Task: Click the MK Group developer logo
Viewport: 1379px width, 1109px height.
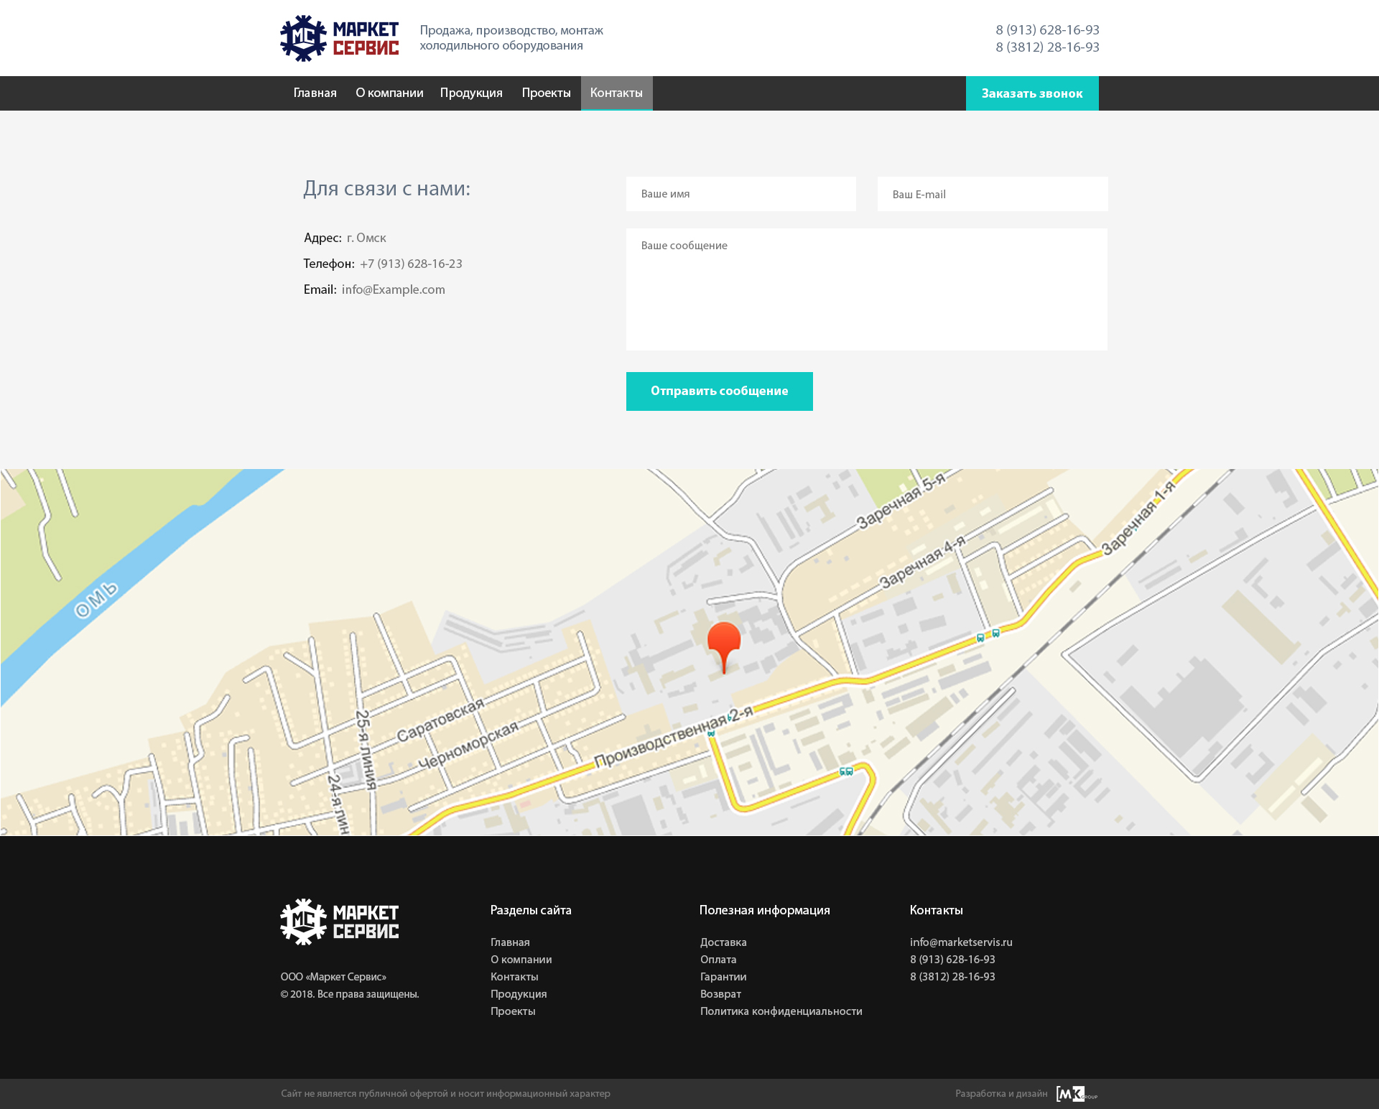Action: pyautogui.click(x=1076, y=1093)
